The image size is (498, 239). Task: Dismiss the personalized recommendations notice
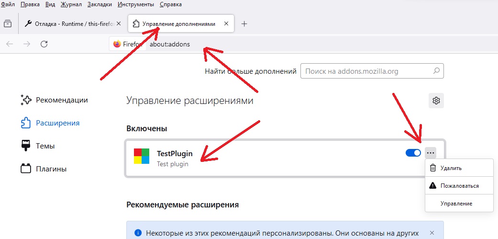pyautogui.click(x=432, y=233)
